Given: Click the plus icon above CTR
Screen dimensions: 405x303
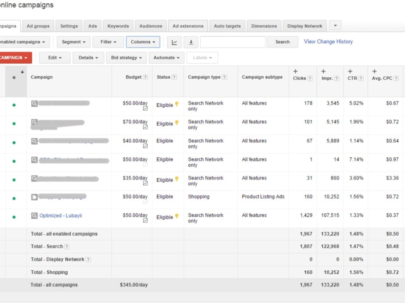Looking at the screenshot, I should [x=350, y=71].
